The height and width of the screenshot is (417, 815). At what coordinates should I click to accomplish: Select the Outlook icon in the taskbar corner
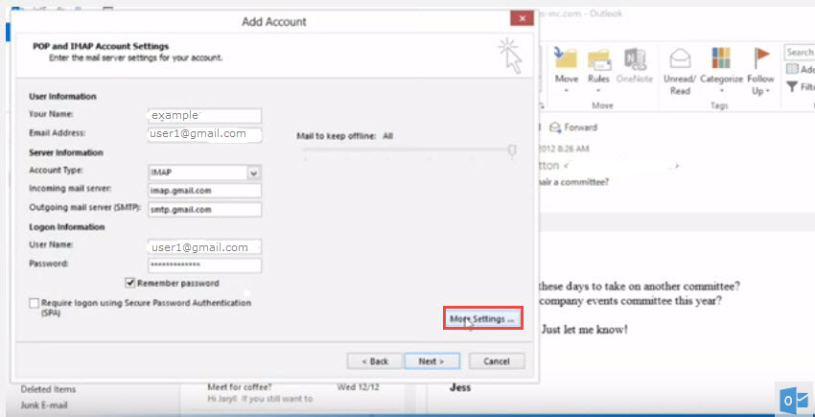point(793,400)
